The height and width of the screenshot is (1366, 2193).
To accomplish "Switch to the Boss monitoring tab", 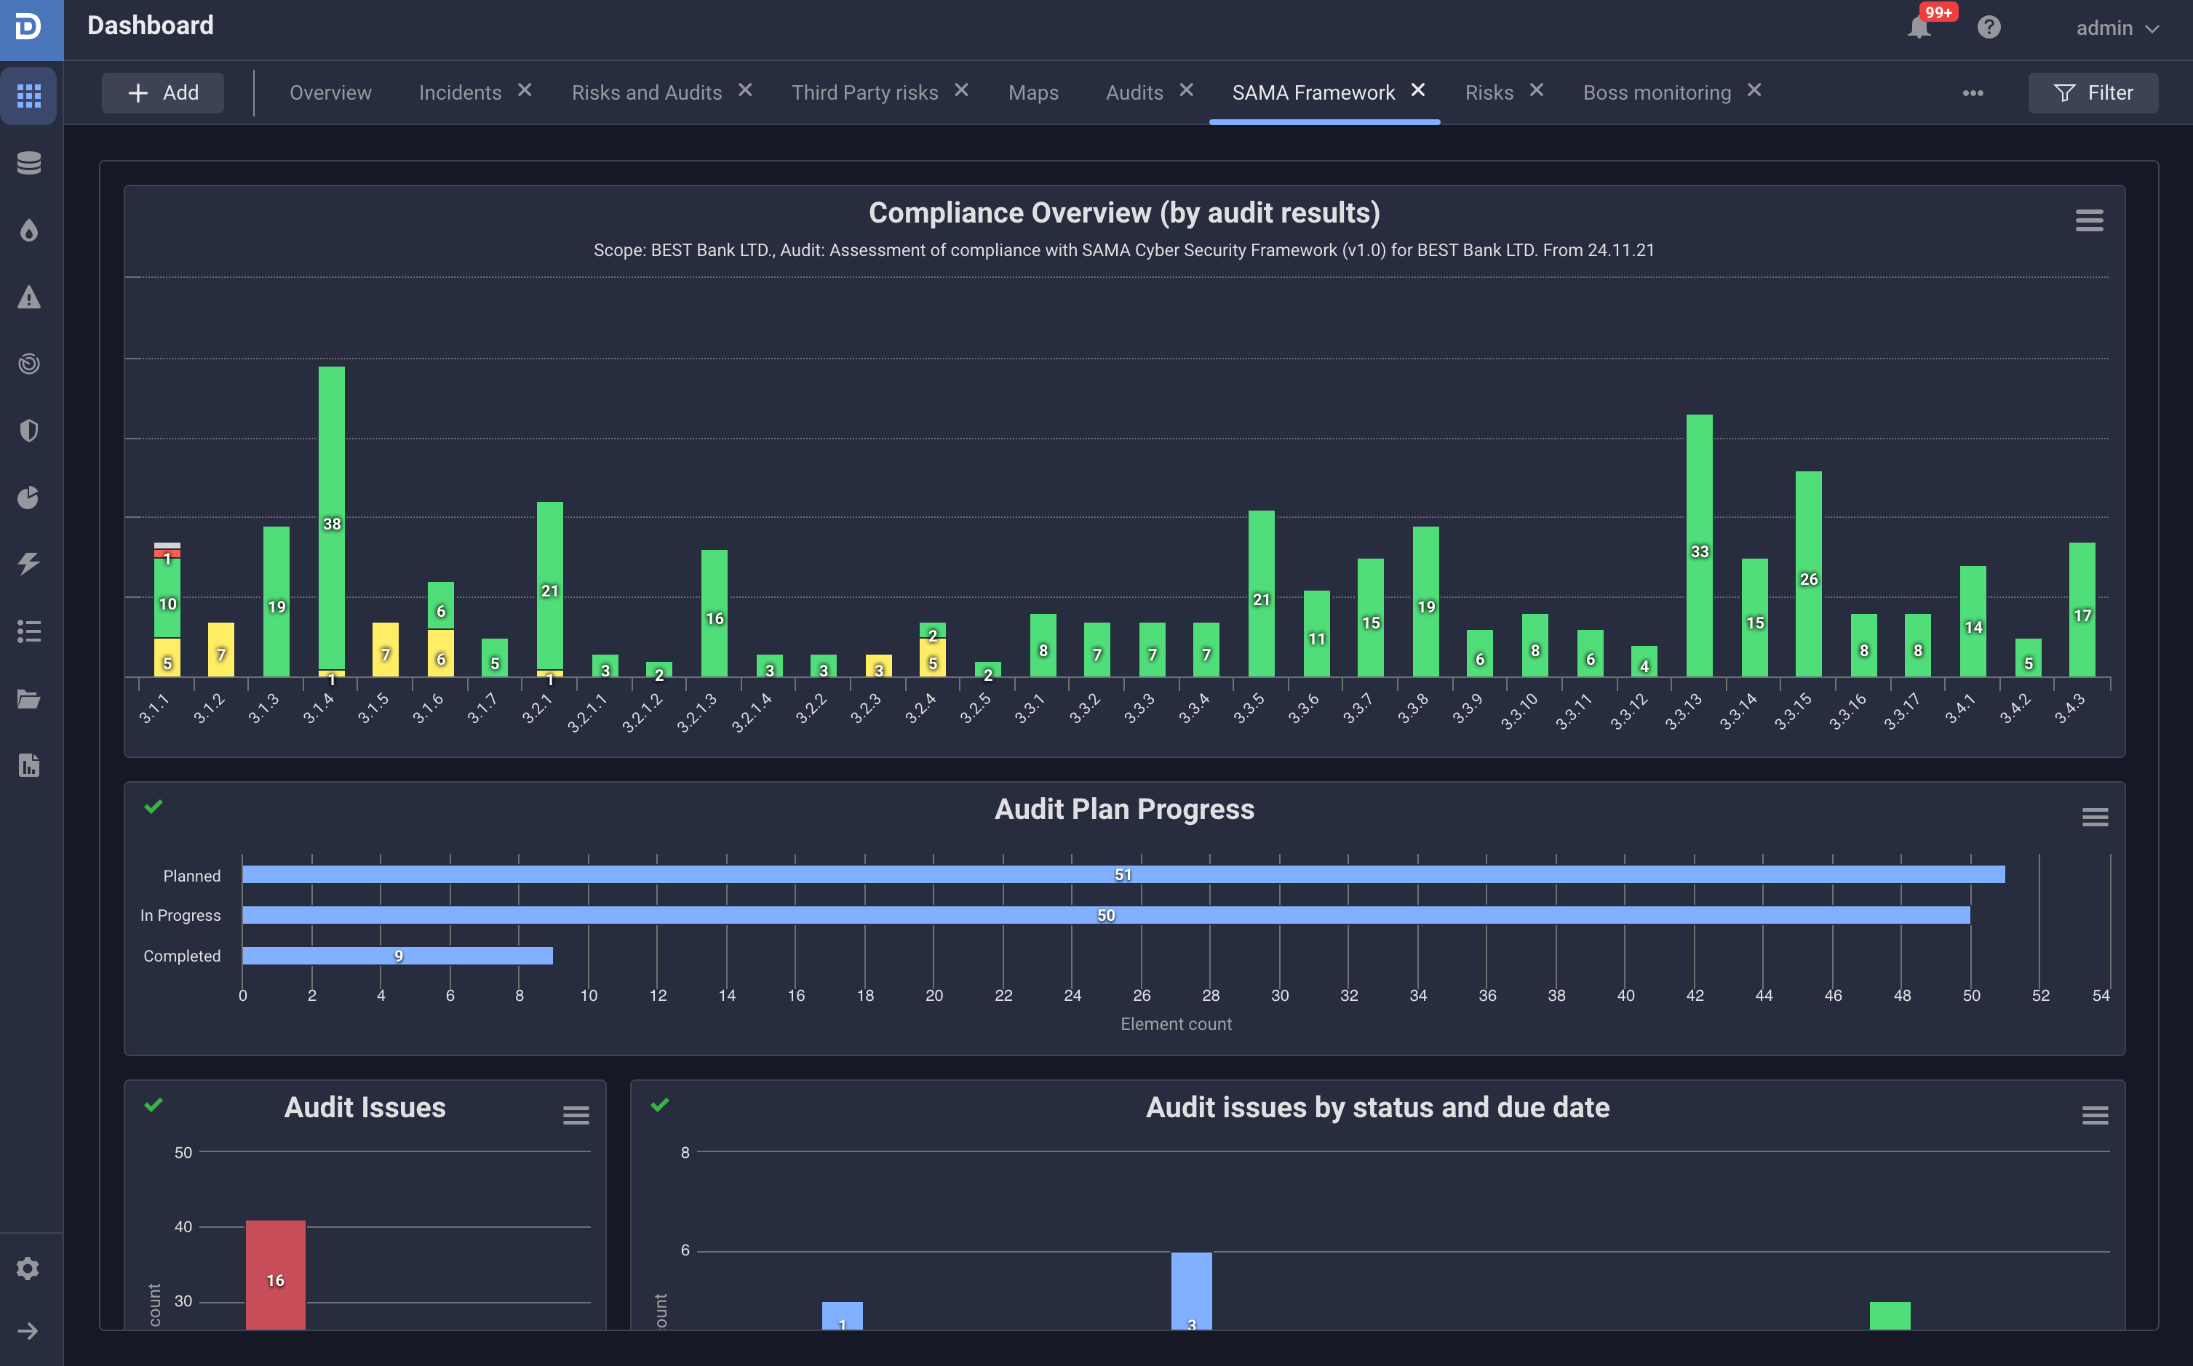I will click(1656, 92).
